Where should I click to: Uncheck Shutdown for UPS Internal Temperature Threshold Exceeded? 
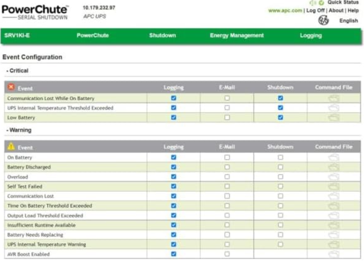tap(281, 108)
